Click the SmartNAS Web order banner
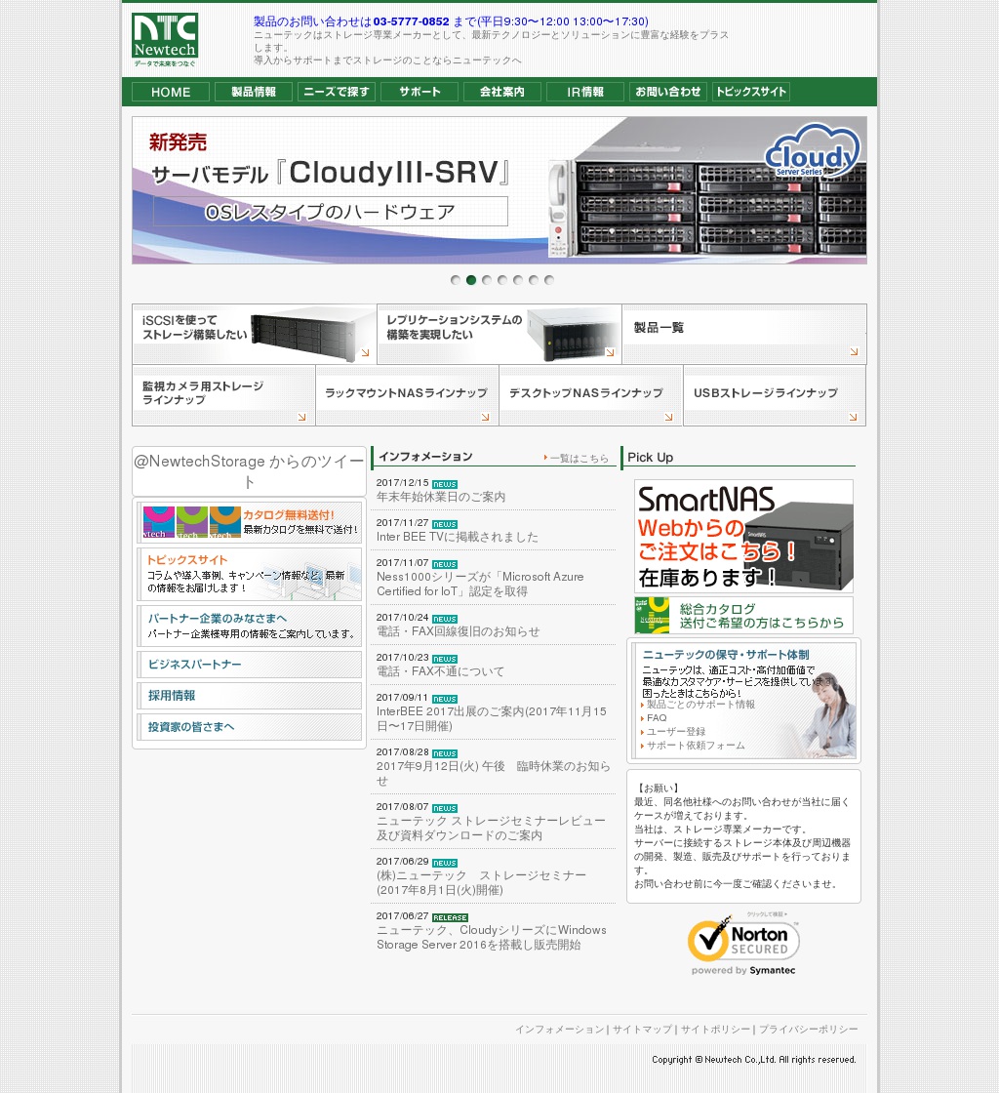999x1093 pixels. pos(743,536)
